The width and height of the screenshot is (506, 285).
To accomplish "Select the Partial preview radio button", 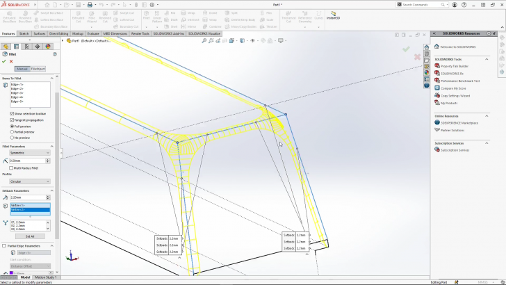I will click(12, 131).
